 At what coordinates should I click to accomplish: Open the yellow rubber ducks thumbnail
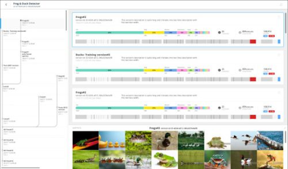(x=112, y=140)
